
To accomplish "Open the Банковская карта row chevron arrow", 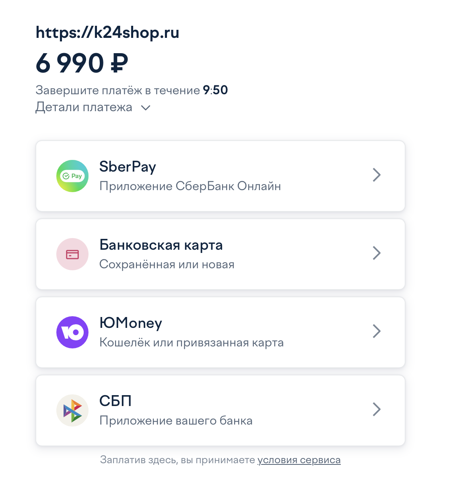I will point(377,253).
